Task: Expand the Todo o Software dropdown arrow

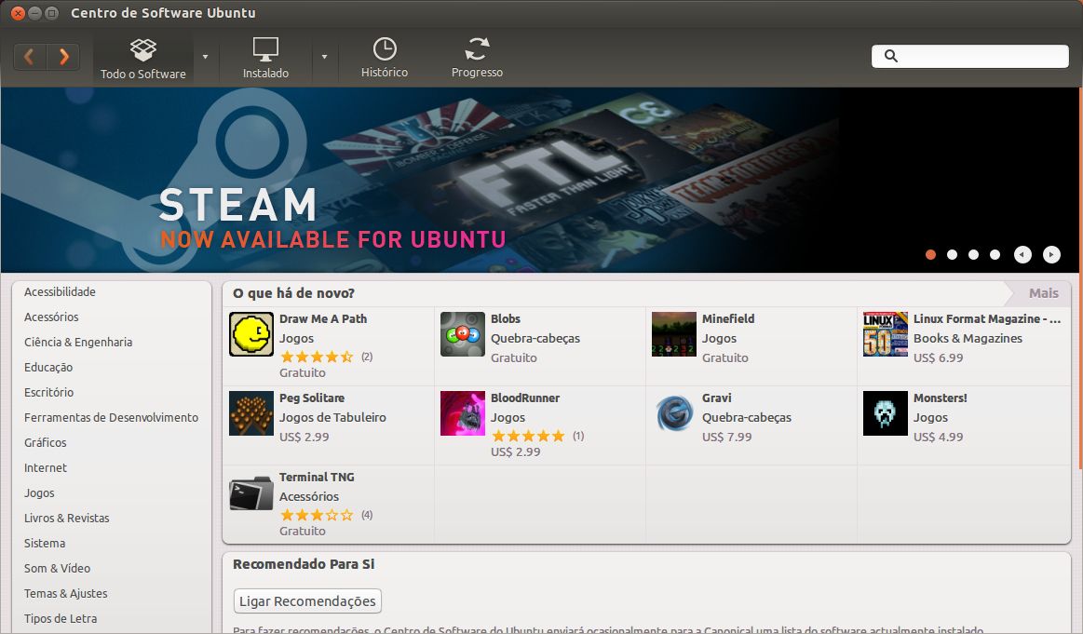Action: pos(205,57)
